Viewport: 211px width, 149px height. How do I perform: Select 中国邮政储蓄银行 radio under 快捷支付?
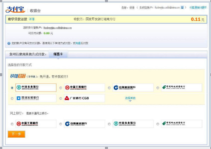pyautogui.click(x=158, y=88)
